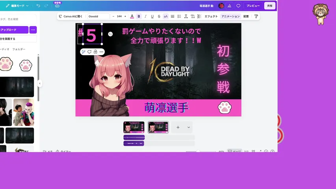
Task: Click the record yourself (録画する) button
Action: coord(18,39)
